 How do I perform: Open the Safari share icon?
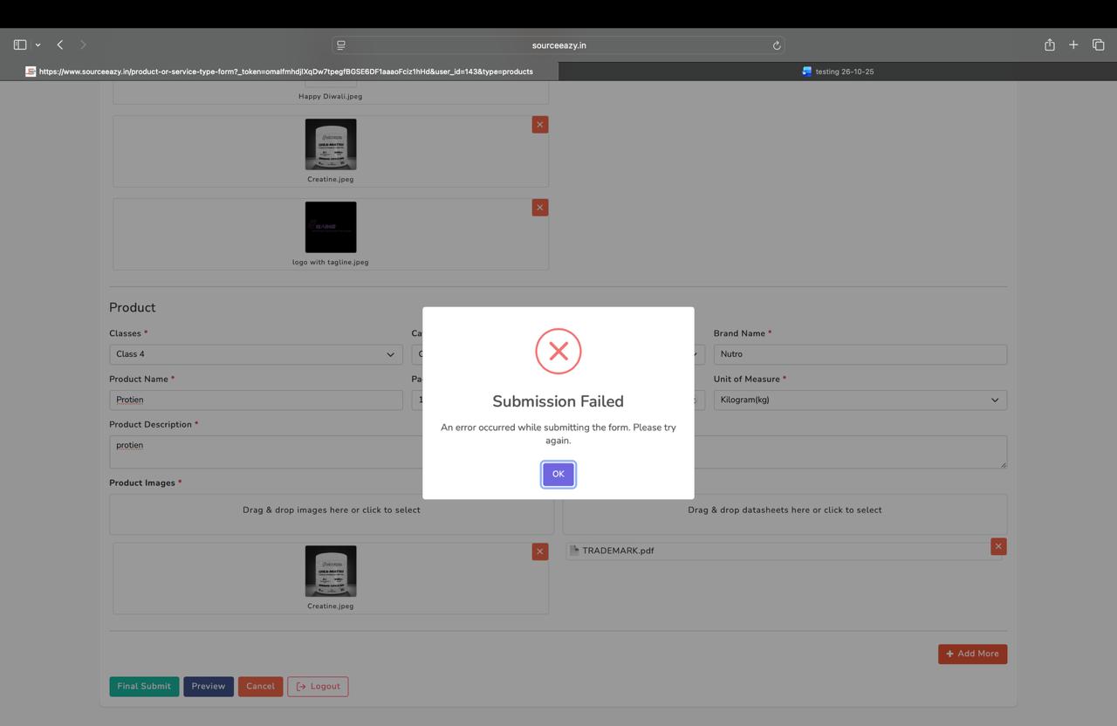[x=1049, y=45]
